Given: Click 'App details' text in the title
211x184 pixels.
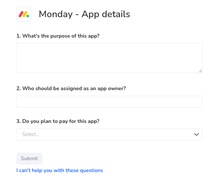Looking at the screenshot, I should tap(106, 14).
